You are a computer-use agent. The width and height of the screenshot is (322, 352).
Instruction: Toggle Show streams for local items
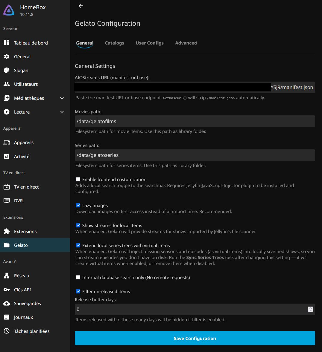coord(78,225)
